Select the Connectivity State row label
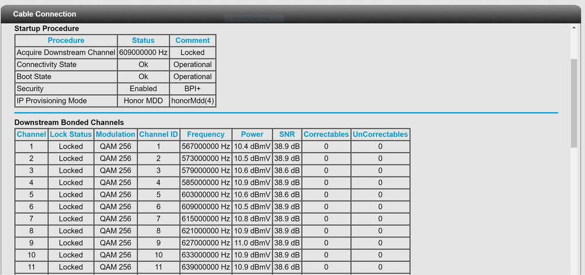 tap(66, 64)
